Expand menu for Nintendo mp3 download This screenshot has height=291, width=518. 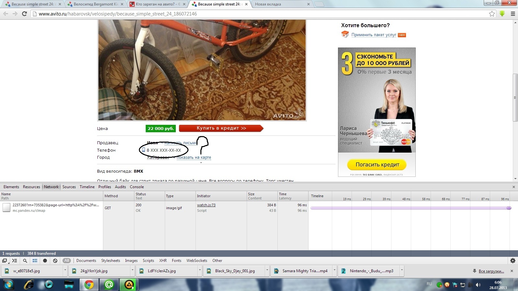402,270
